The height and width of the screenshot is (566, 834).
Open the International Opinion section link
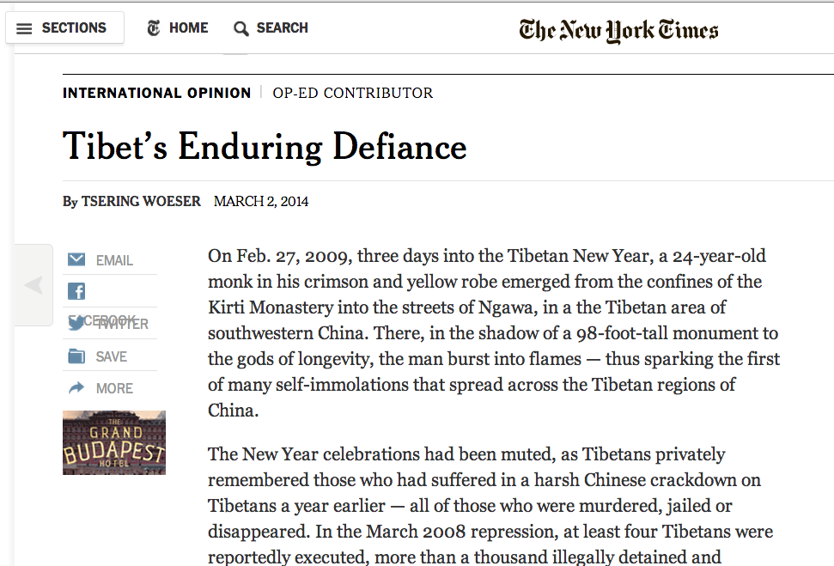pyautogui.click(x=156, y=93)
